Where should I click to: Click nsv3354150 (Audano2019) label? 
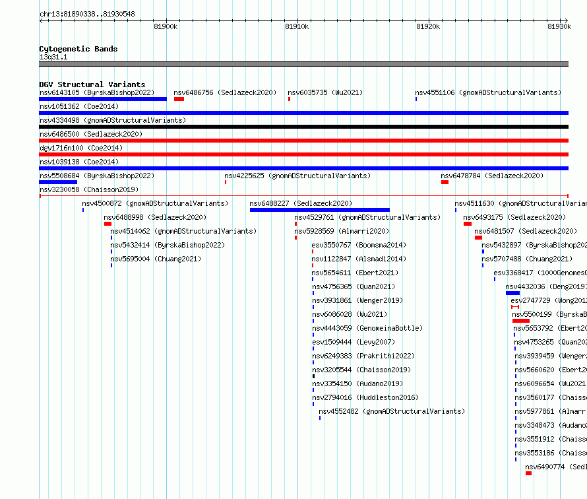coord(357,383)
